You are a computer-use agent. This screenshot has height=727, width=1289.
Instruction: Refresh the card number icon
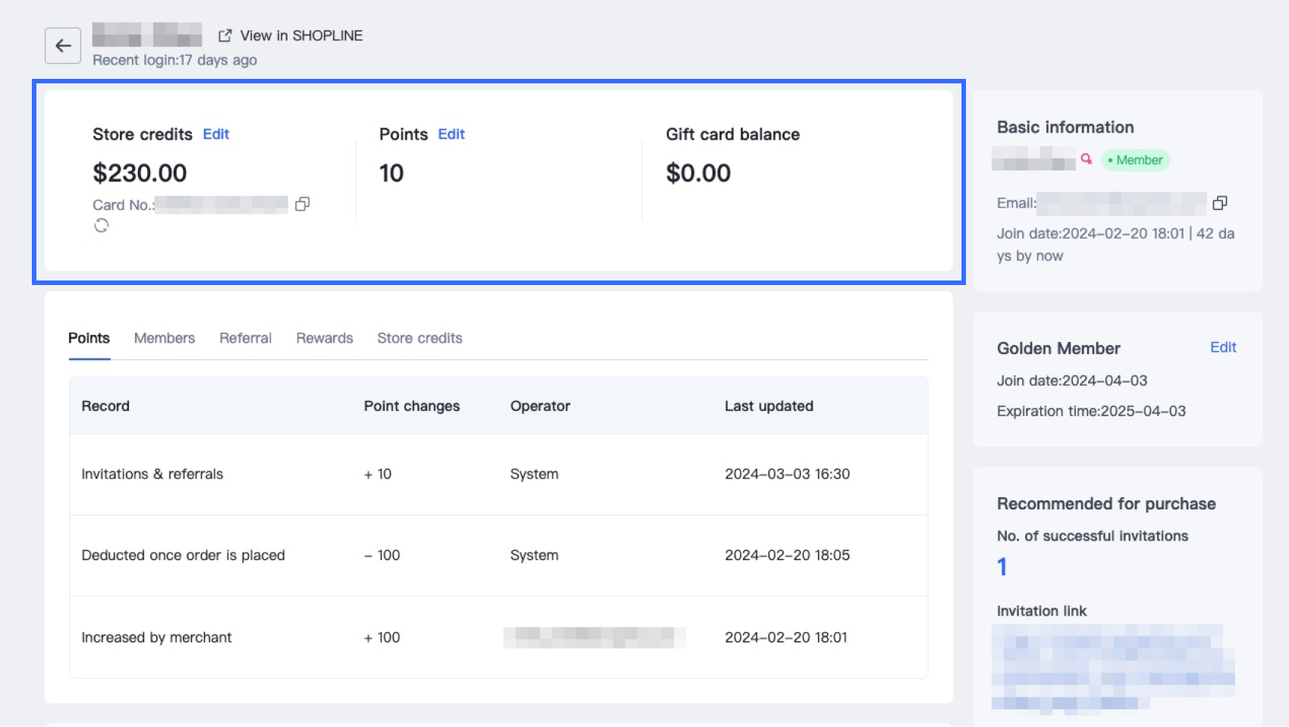102,226
